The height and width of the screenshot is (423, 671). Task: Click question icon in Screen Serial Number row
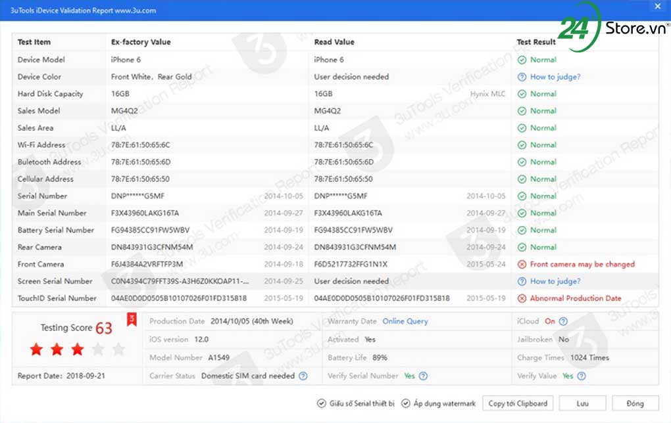point(522,281)
